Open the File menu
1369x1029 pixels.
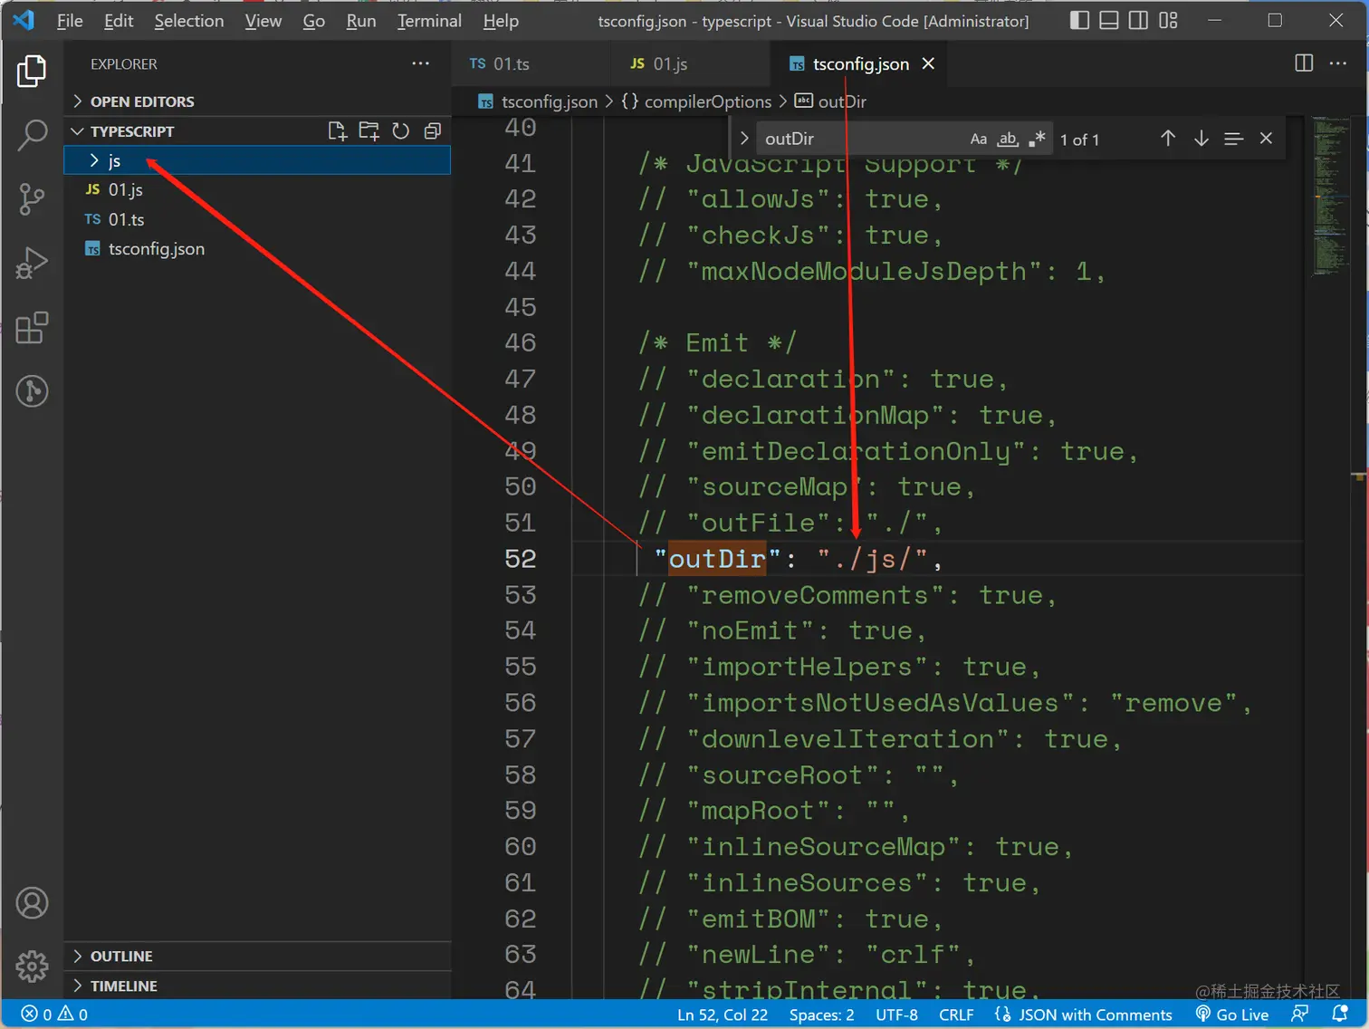[x=70, y=21]
